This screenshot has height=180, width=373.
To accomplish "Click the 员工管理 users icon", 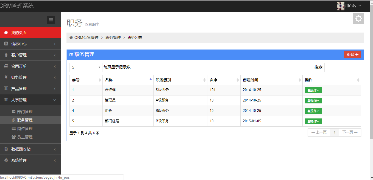I will click(14, 137).
